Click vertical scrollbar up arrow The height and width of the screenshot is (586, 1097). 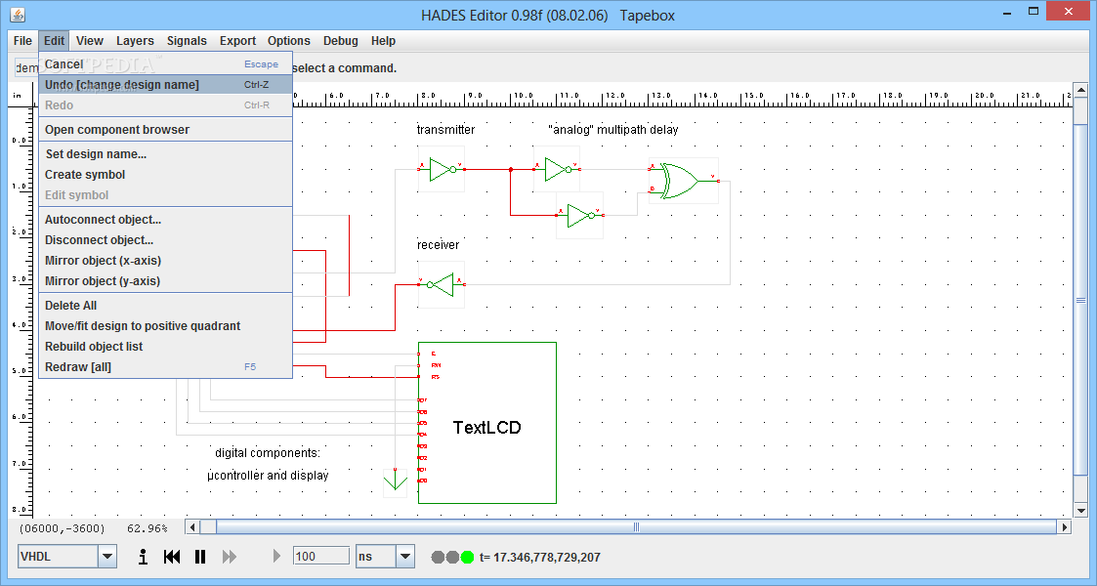pos(1081,90)
